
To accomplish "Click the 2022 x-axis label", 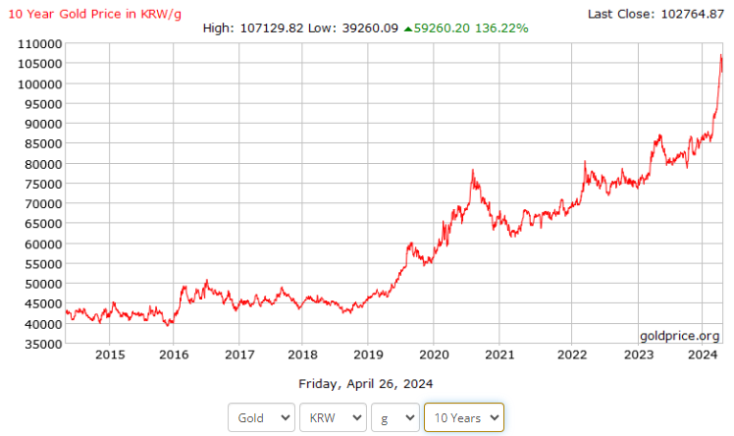I will [571, 354].
